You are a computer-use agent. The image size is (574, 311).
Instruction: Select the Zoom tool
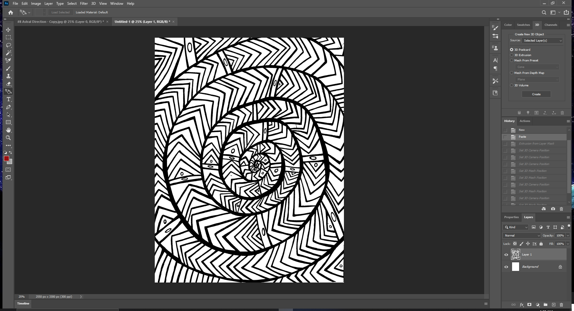(8, 138)
